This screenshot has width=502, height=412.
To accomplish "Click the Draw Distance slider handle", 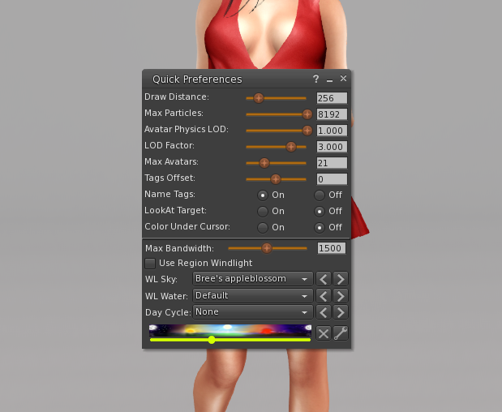I will (259, 98).
